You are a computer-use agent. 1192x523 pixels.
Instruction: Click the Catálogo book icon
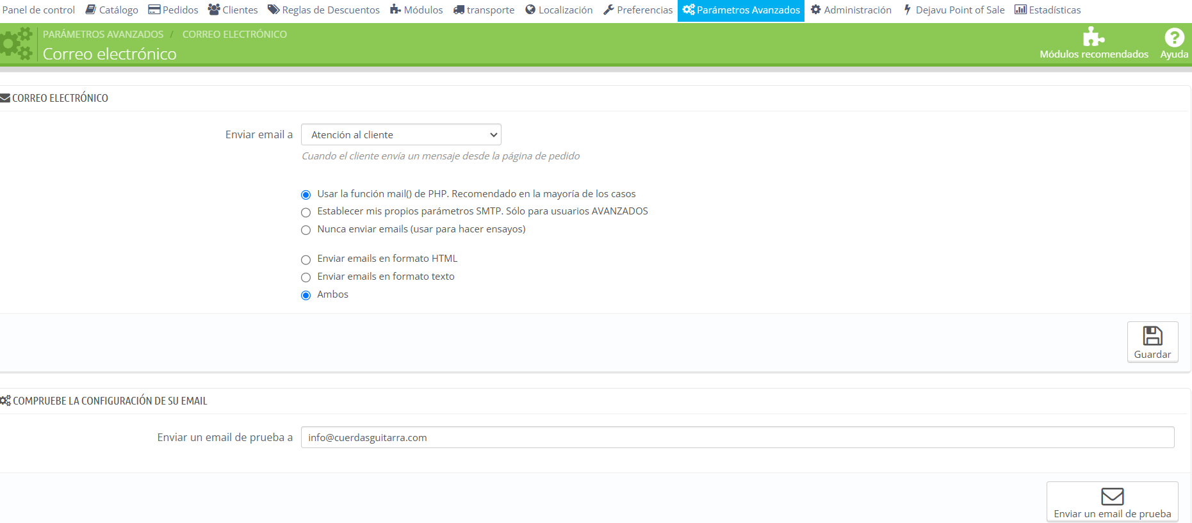pos(91,10)
